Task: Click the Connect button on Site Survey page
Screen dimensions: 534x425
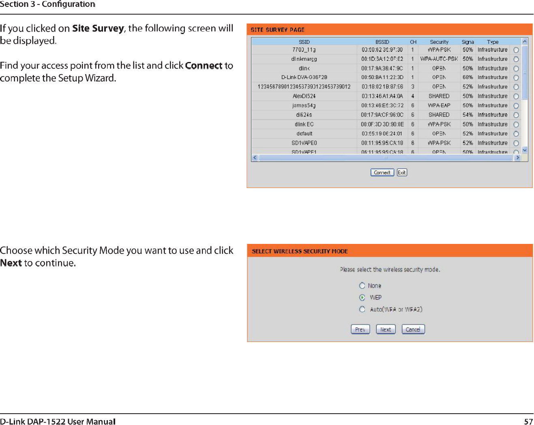Action: pyautogui.click(x=382, y=173)
